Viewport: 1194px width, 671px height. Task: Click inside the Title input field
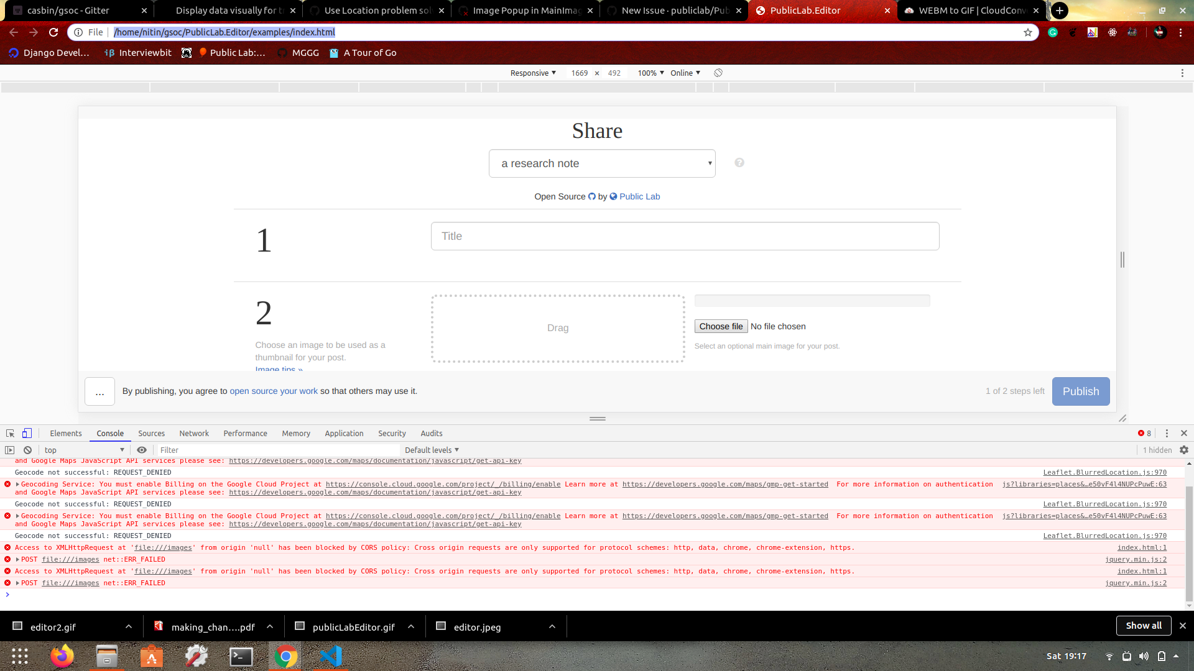684,236
